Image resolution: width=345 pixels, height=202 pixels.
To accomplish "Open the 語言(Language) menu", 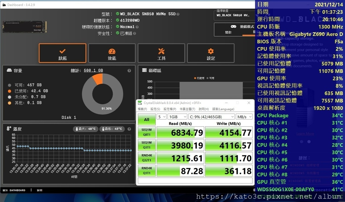I will 223,109.
